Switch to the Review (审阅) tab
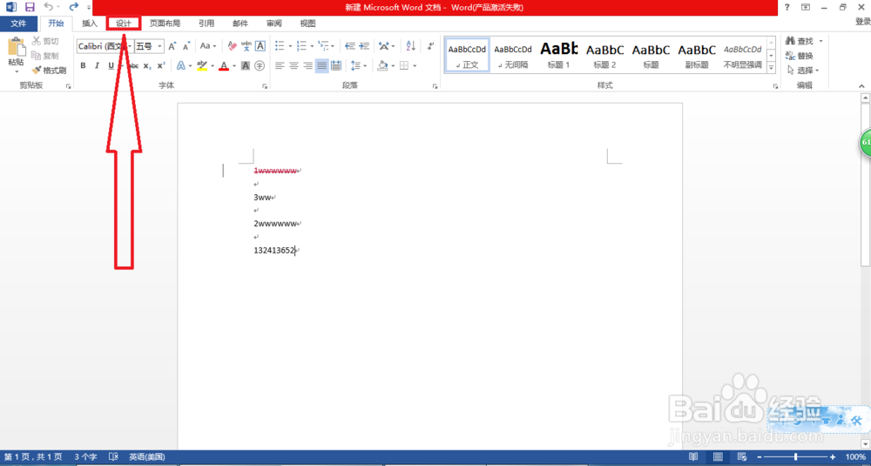Image resolution: width=871 pixels, height=466 pixels. [x=273, y=24]
